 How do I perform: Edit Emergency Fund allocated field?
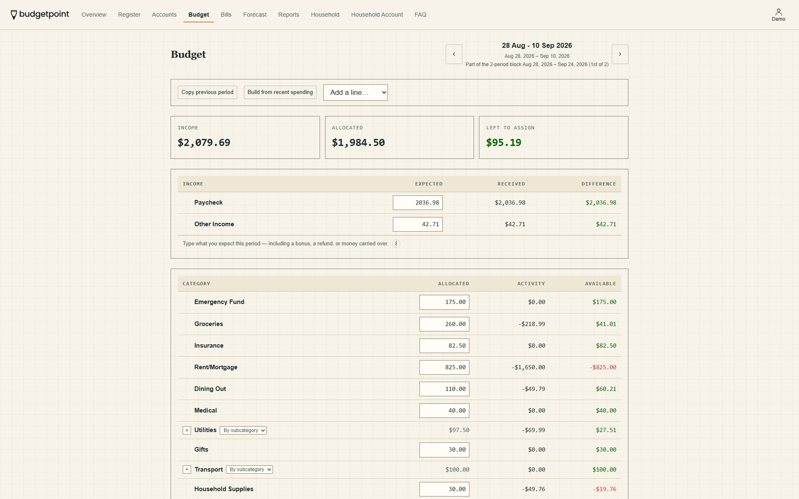pos(444,302)
